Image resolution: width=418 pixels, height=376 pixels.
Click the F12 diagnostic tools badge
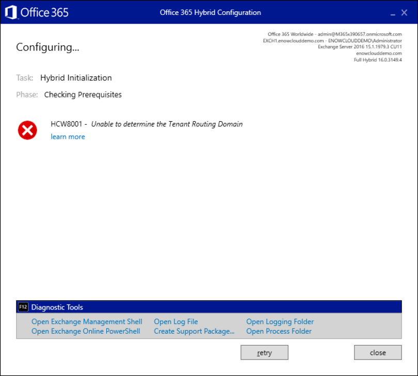23,307
